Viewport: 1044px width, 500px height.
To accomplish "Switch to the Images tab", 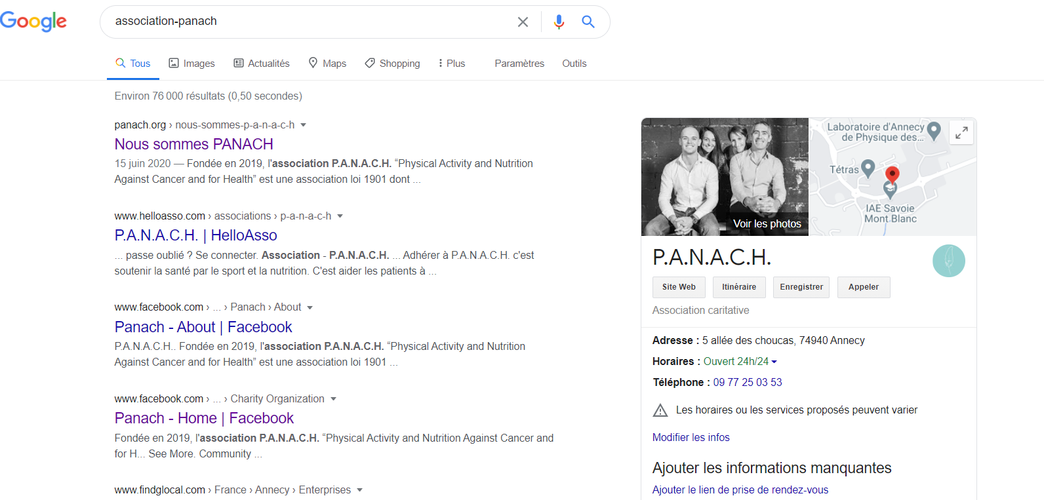I will (191, 64).
